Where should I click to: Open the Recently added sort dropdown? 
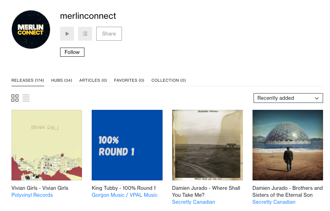288,98
